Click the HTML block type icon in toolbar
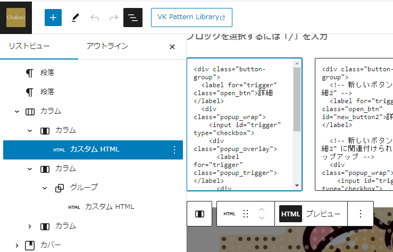This screenshot has width=393, height=252. coord(229,214)
